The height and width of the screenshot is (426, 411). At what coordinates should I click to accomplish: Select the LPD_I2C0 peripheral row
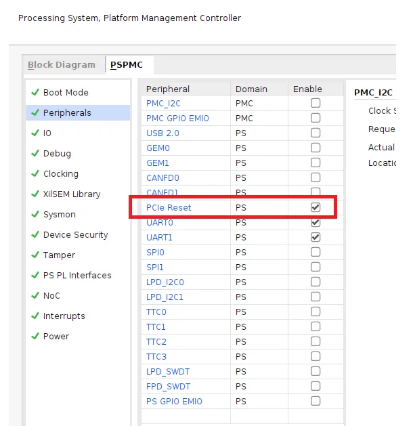(165, 282)
